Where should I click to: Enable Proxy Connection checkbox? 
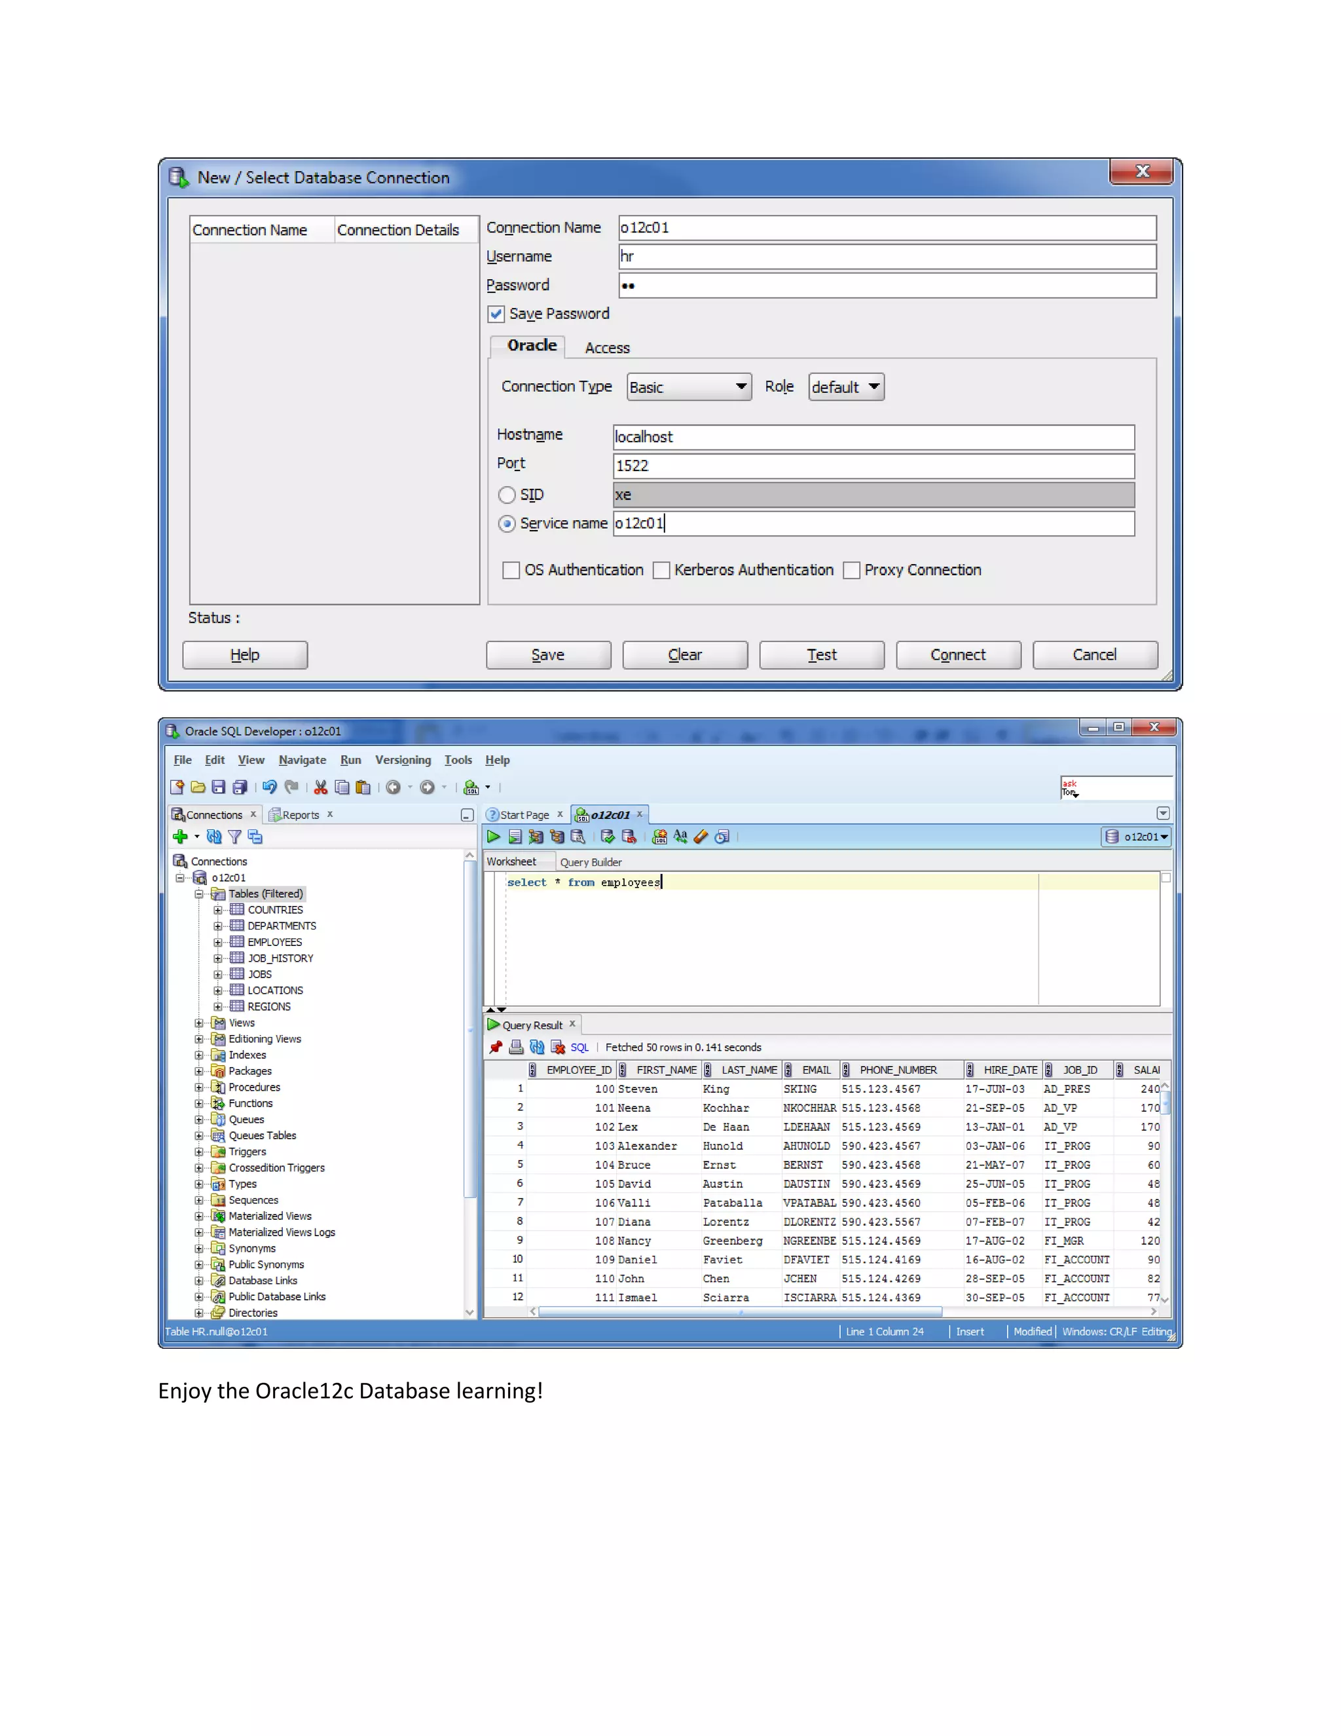point(852,570)
